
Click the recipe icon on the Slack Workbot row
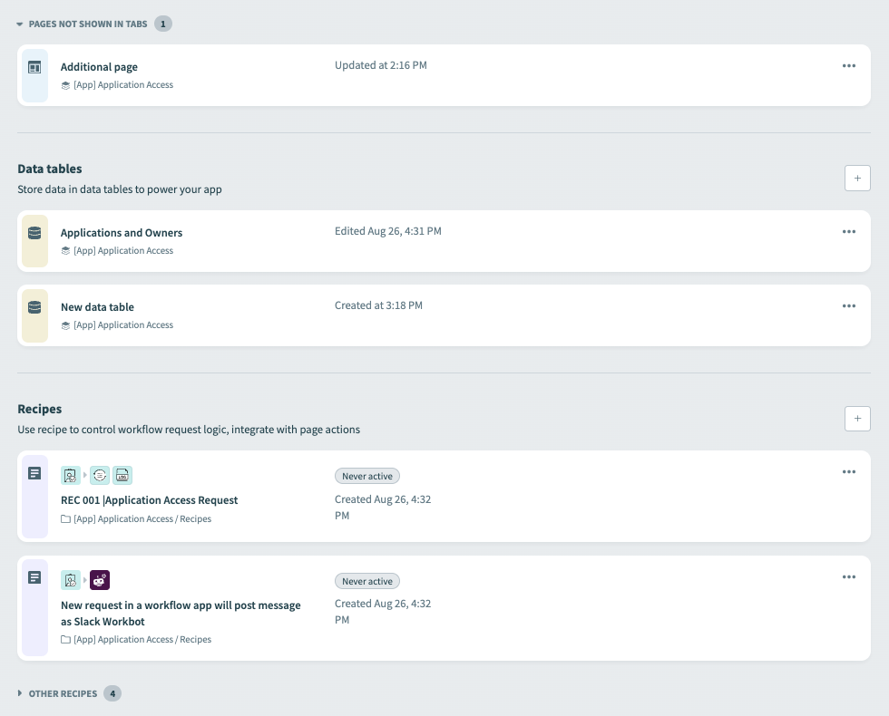[x=34, y=577]
